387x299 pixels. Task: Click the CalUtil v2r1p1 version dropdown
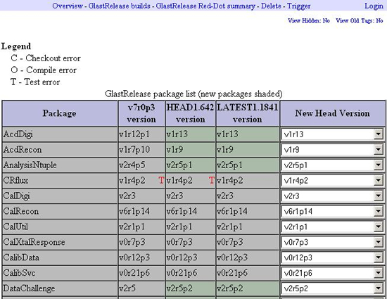click(x=332, y=227)
